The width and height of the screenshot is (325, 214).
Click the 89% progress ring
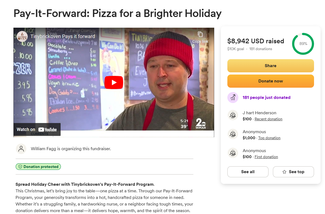click(x=303, y=44)
